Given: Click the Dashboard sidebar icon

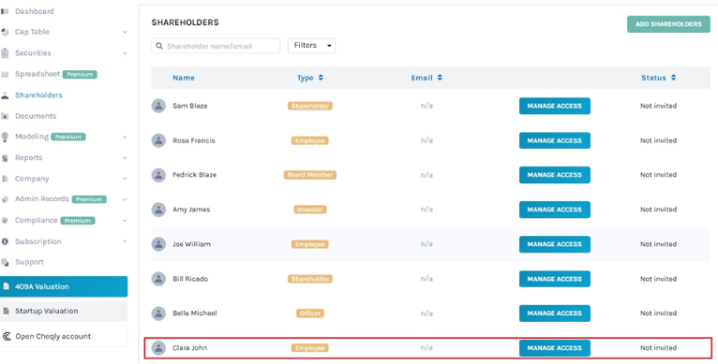Looking at the screenshot, I should (x=5, y=11).
